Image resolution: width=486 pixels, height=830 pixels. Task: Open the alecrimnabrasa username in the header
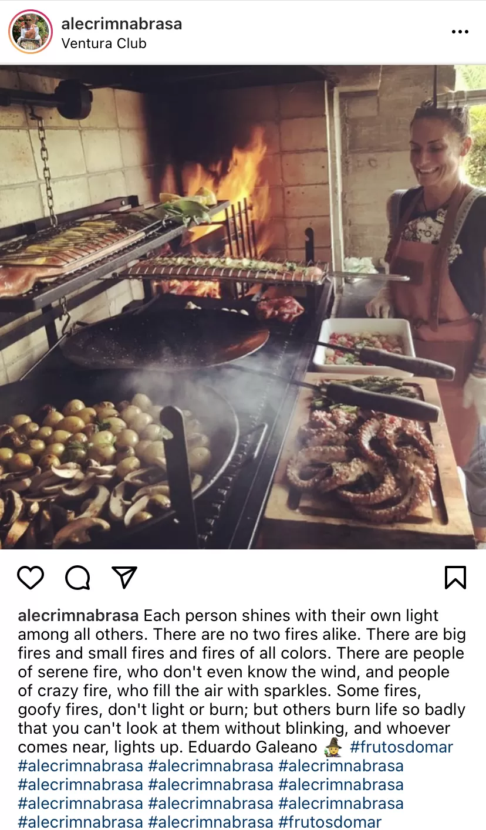tap(122, 24)
